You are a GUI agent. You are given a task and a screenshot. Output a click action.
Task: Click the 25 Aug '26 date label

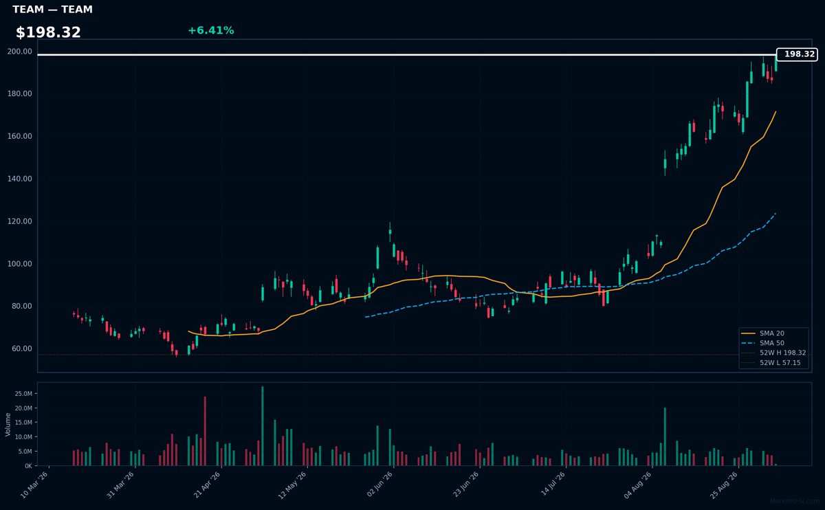click(x=723, y=485)
